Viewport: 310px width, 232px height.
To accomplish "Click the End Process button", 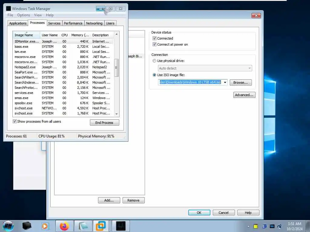I will (x=104, y=123).
